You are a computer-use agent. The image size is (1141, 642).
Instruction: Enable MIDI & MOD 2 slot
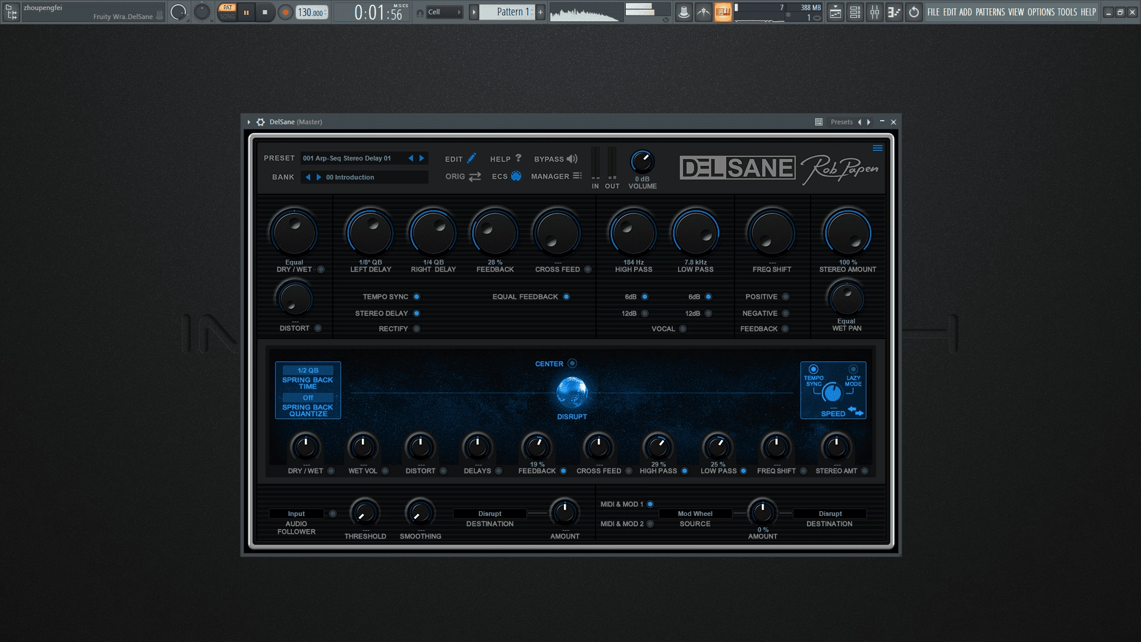click(x=650, y=524)
